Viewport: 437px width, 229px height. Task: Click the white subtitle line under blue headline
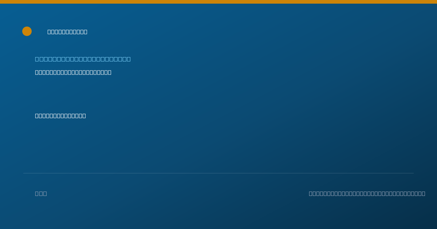pos(73,72)
